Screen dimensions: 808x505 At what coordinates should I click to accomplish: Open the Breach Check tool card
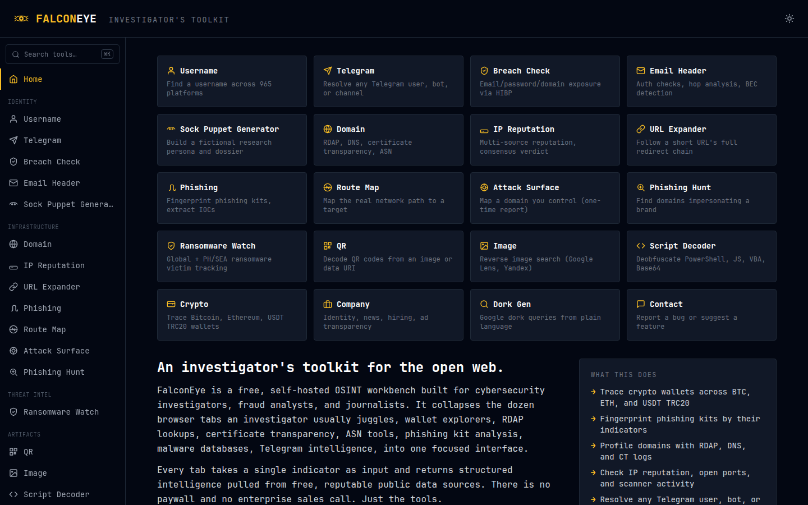coord(545,81)
